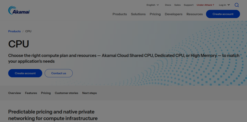Click hero Create account button
The image size is (247, 122).
coord(25,73)
